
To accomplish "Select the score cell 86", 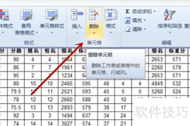I will coord(16,68).
